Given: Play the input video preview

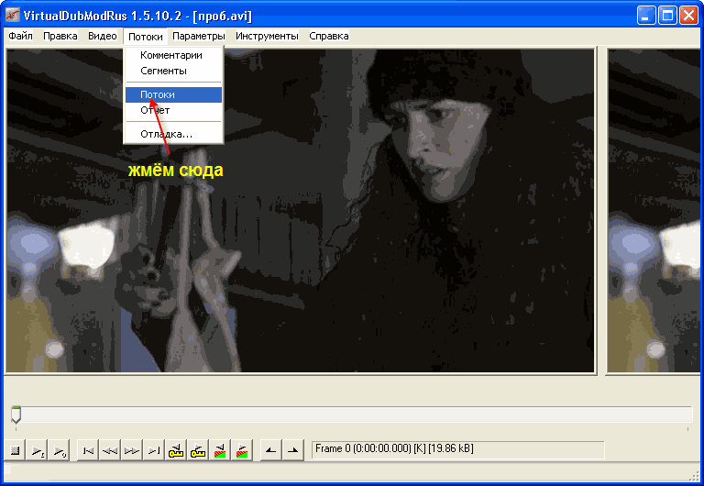Looking at the screenshot, I should click(x=37, y=450).
